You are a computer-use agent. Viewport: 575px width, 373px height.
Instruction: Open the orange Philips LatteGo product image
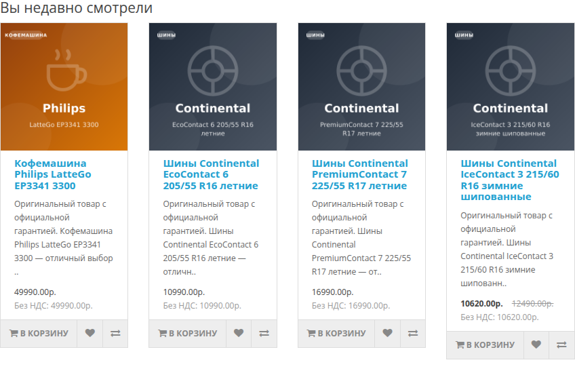click(64, 87)
